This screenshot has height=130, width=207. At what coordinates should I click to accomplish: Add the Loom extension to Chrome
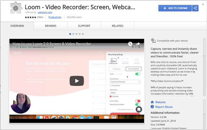[x=175, y=8]
